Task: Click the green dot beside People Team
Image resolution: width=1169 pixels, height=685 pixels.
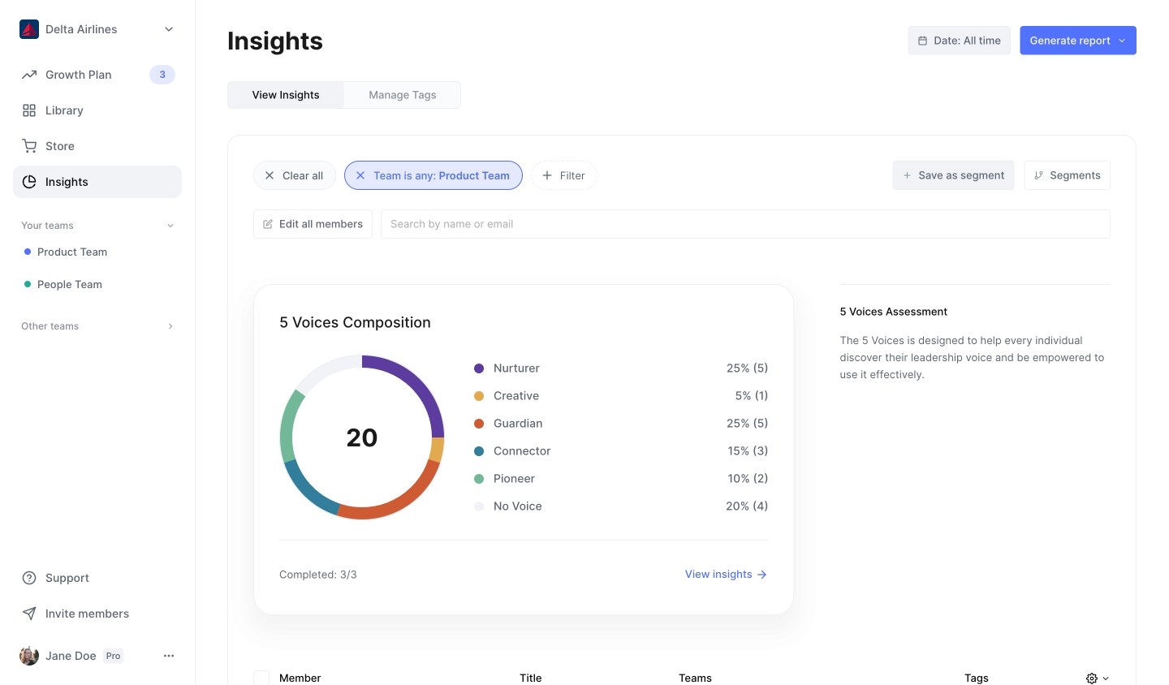Action: coord(28,285)
